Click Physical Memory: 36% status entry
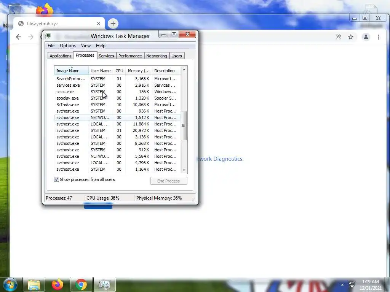This screenshot has height=292, width=390. [159, 198]
